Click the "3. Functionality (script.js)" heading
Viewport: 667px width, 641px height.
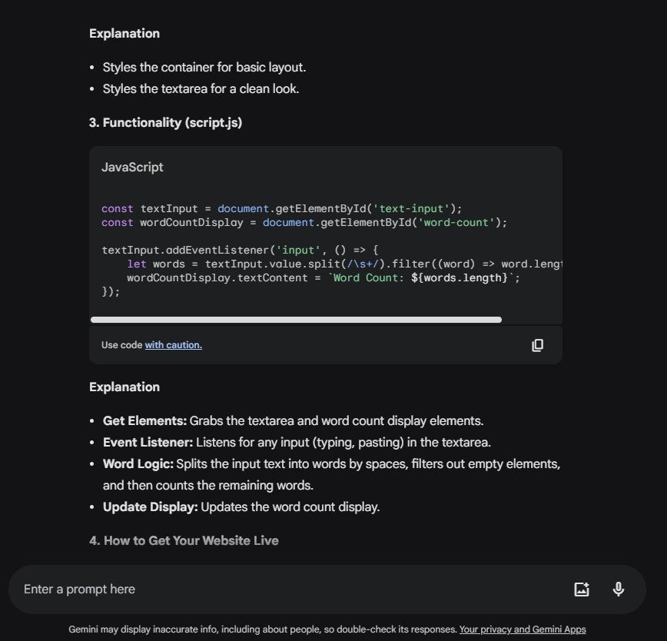pos(165,122)
